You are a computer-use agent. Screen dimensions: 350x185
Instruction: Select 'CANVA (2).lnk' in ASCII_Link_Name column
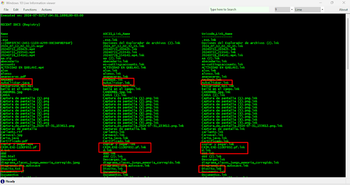115,95
